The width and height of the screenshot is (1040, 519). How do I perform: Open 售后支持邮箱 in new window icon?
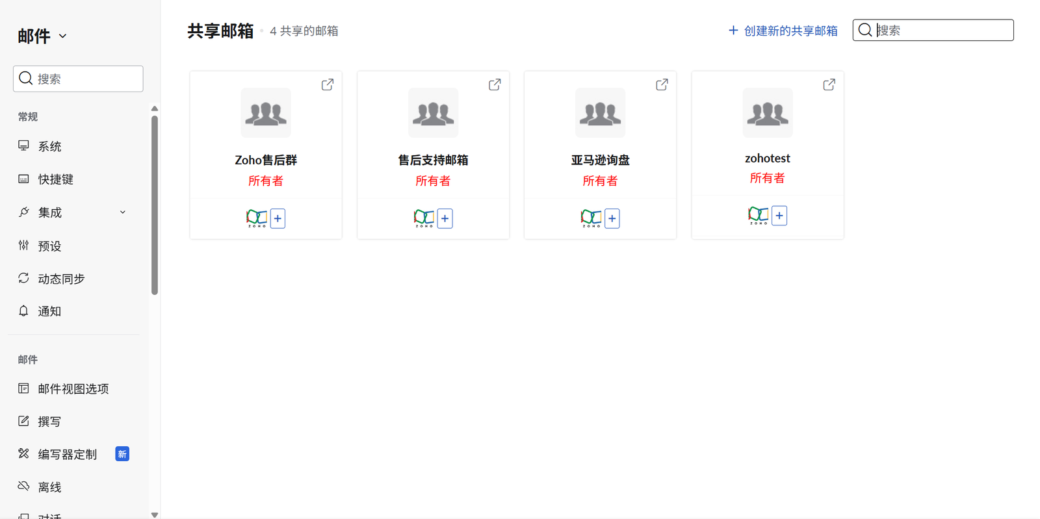pos(495,84)
